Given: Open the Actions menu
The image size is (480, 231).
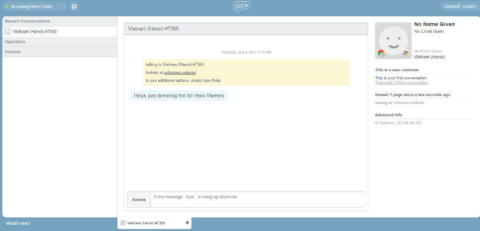Looking at the screenshot, I should click(139, 200).
